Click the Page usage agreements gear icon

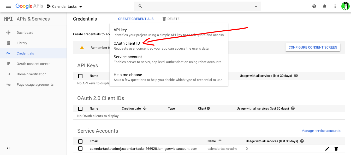(8, 84)
